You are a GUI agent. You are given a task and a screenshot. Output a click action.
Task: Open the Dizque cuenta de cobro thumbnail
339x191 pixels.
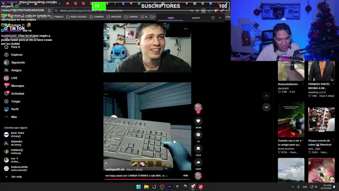pyautogui.click(x=322, y=119)
